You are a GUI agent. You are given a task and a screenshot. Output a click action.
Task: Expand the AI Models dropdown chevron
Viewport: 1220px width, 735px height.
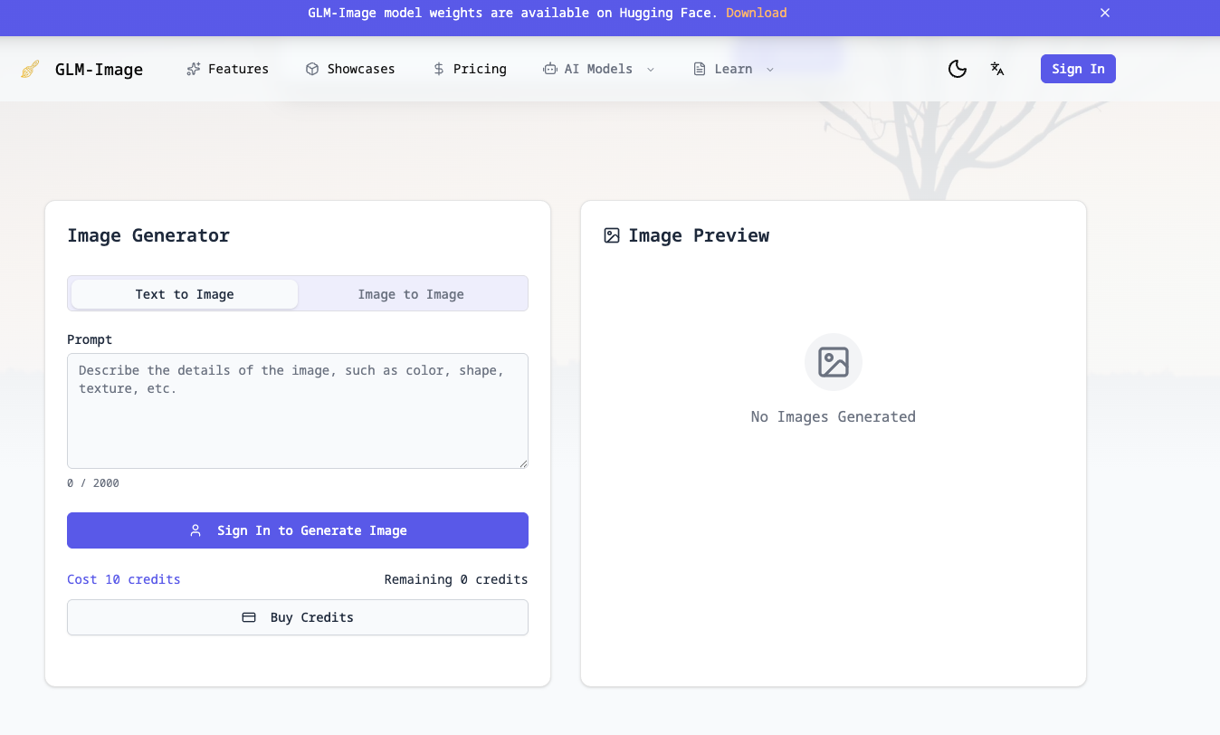(651, 70)
